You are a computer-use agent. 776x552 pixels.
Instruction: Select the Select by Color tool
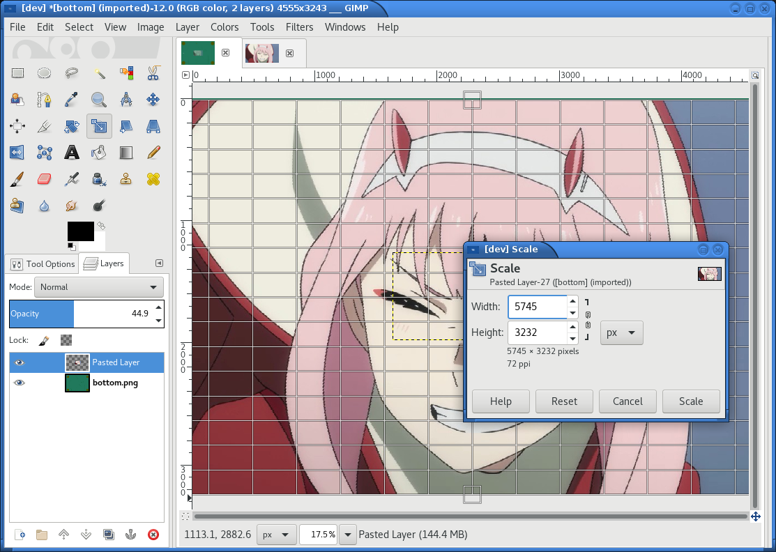(x=126, y=73)
